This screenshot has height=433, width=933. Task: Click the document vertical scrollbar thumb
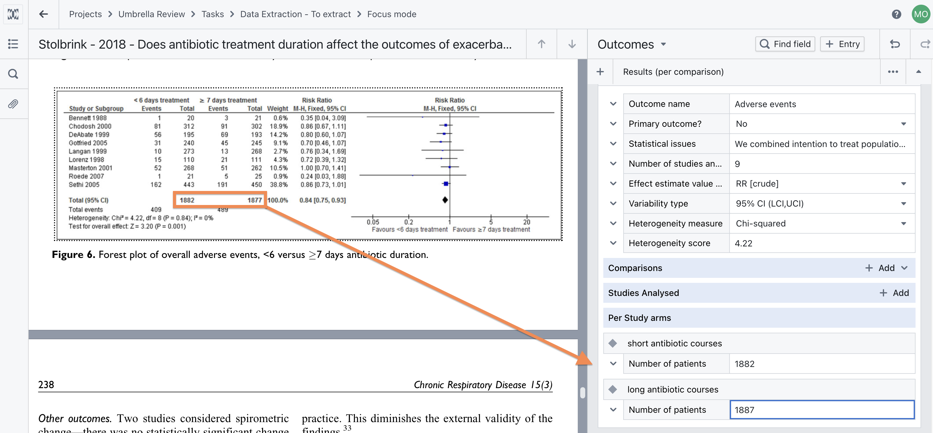tap(582, 393)
